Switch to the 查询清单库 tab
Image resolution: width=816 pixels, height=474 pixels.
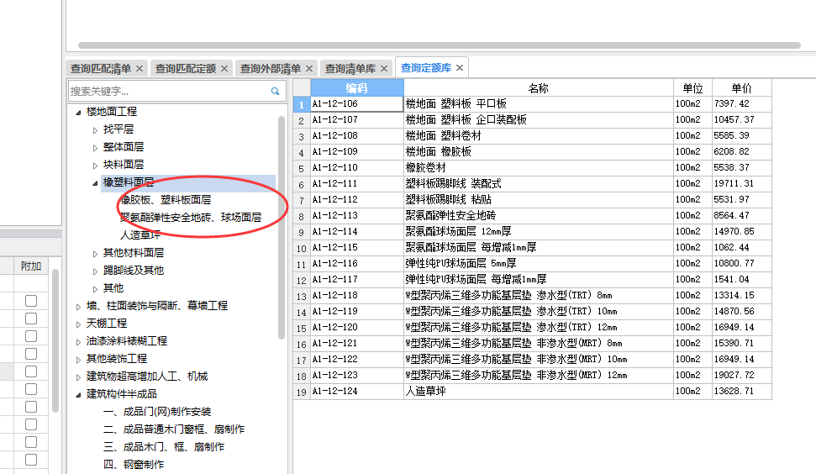click(350, 69)
